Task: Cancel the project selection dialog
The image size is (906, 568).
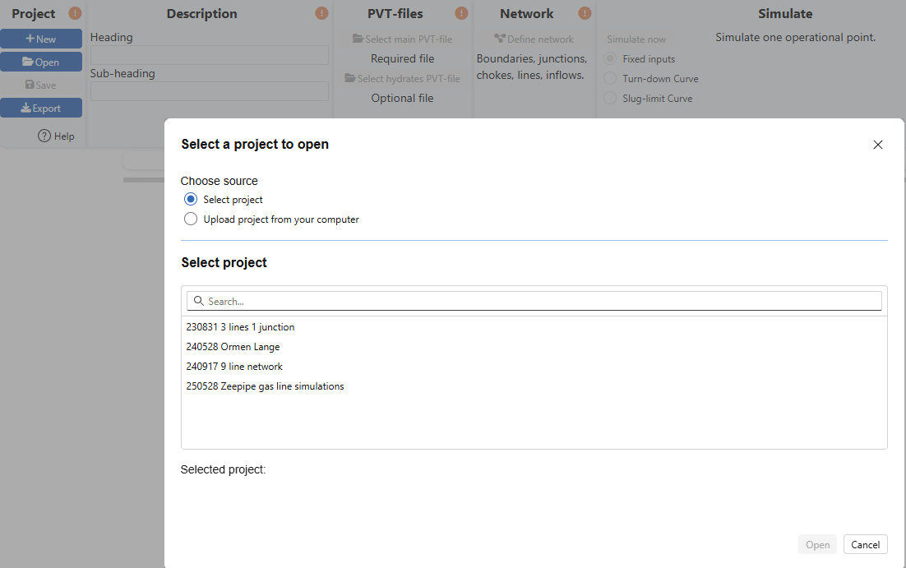Action: coord(865,544)
